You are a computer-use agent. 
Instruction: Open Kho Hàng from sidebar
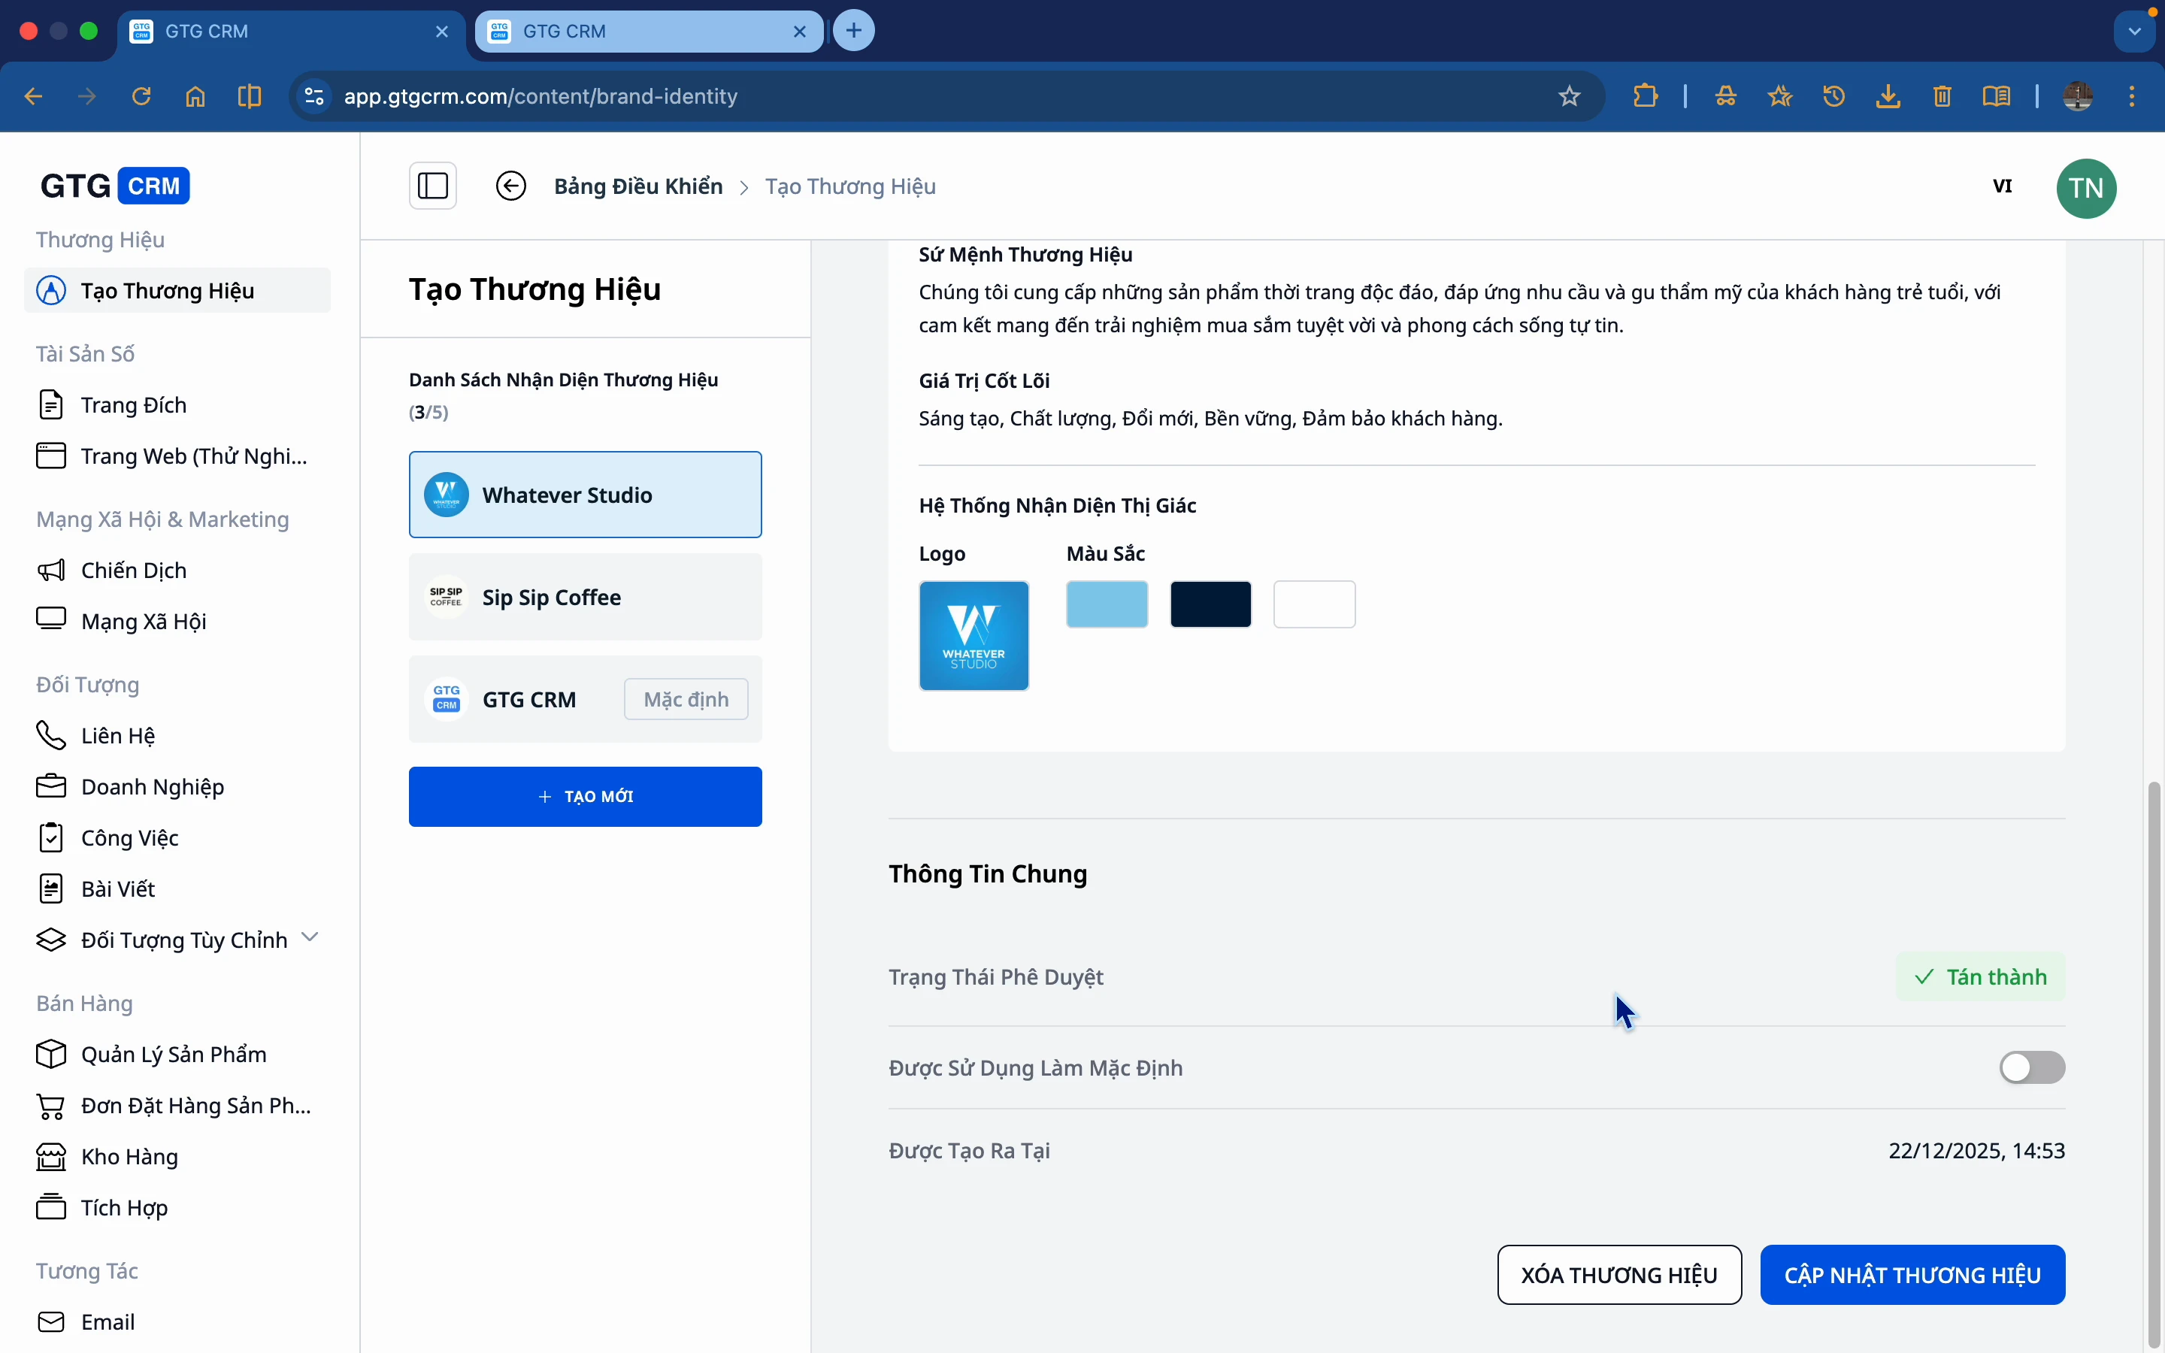(x=129, y=1156)
